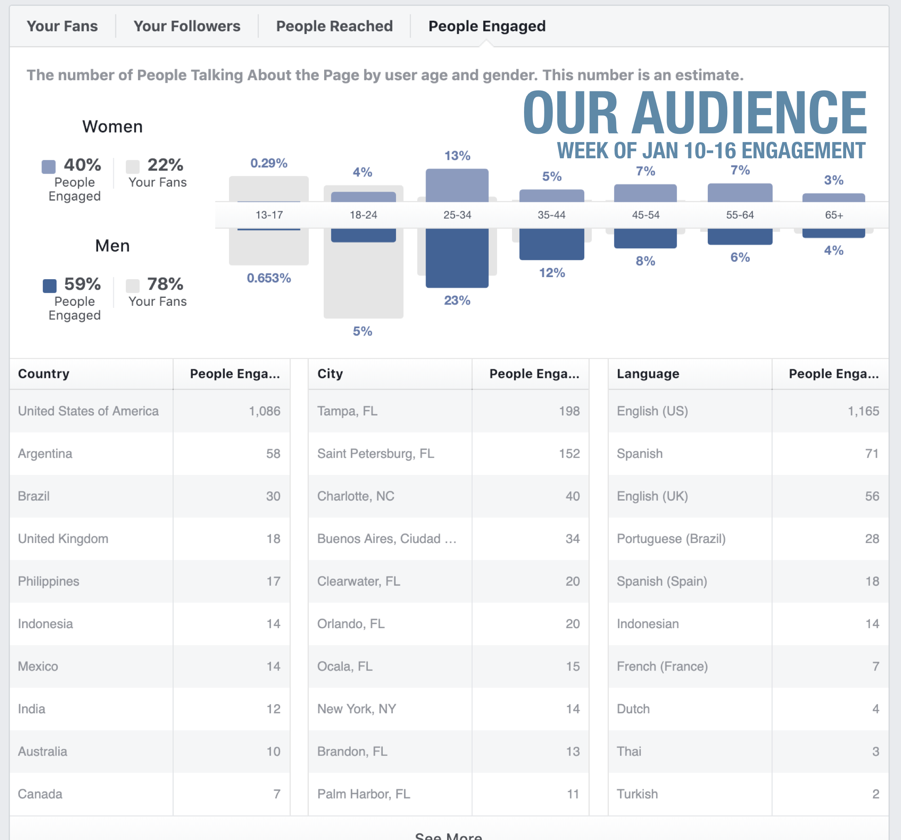Click the Dutch language row

pyautogui.click(x=748, y=709)
